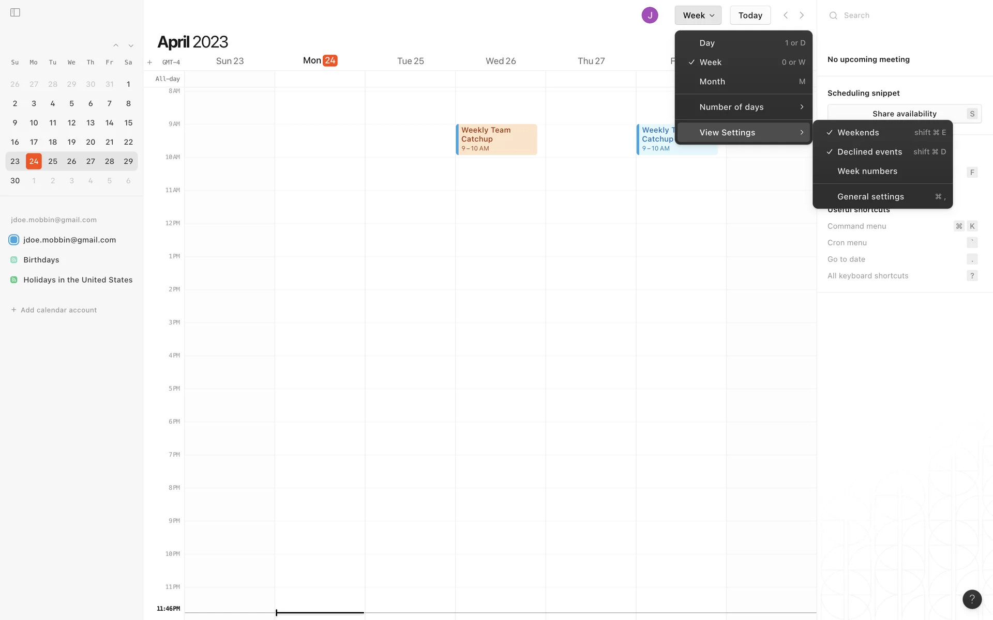Toggle jdoe.mobbin@gmail.com calendar checkbox

tap(14, 240)
